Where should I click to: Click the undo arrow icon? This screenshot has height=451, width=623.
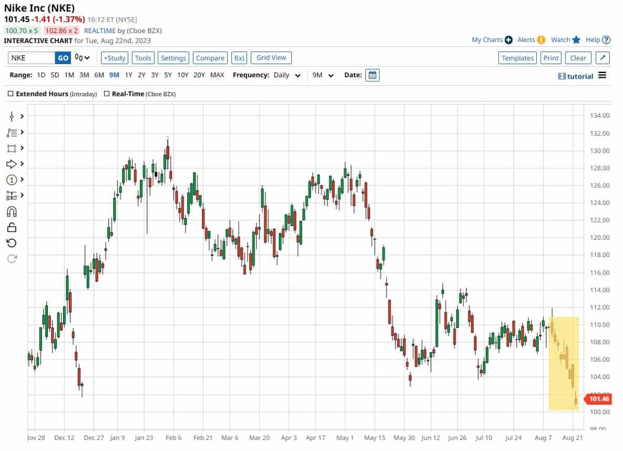click(x=12, y=243)
